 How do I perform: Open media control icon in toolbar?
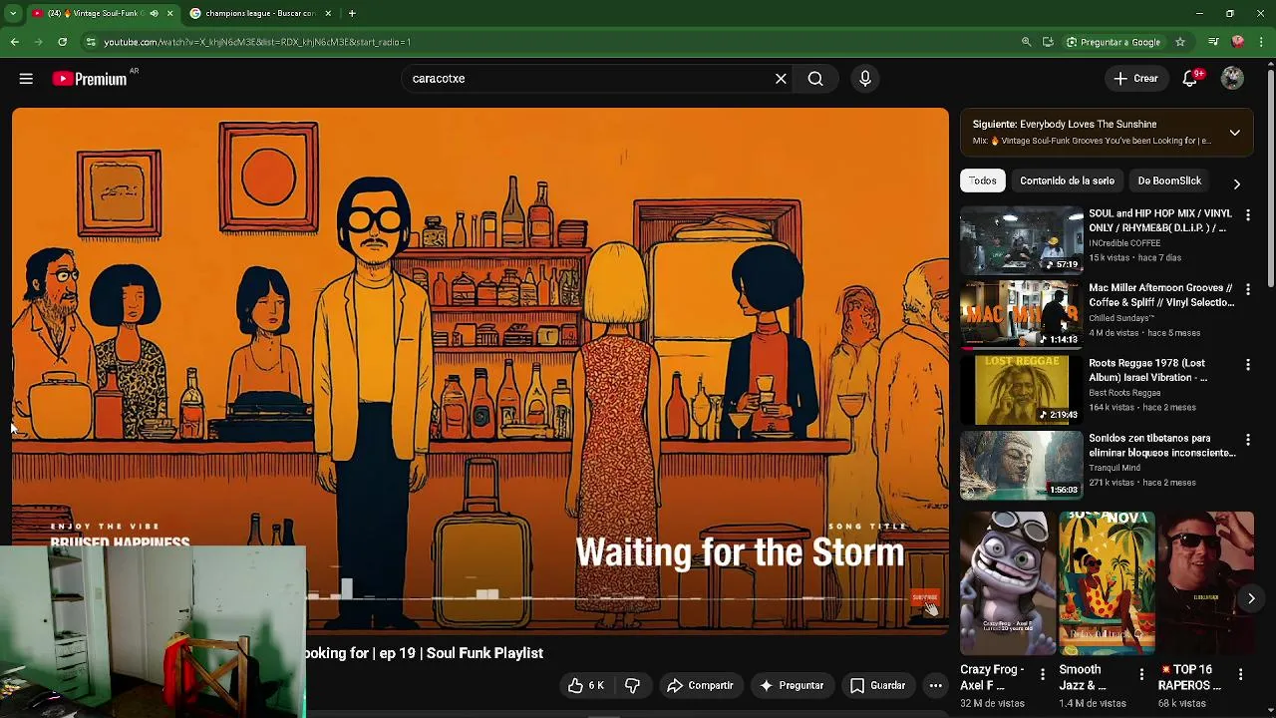pos(1213,42)
